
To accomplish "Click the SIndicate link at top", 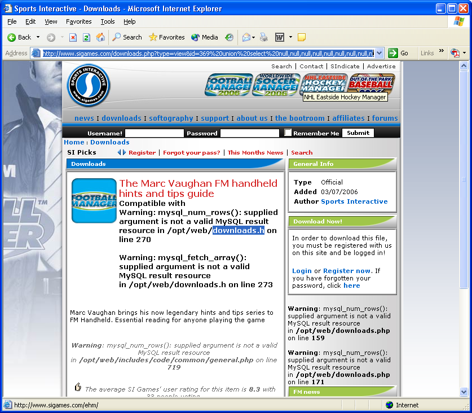I will pyautogui.click(x=345, y=66).
